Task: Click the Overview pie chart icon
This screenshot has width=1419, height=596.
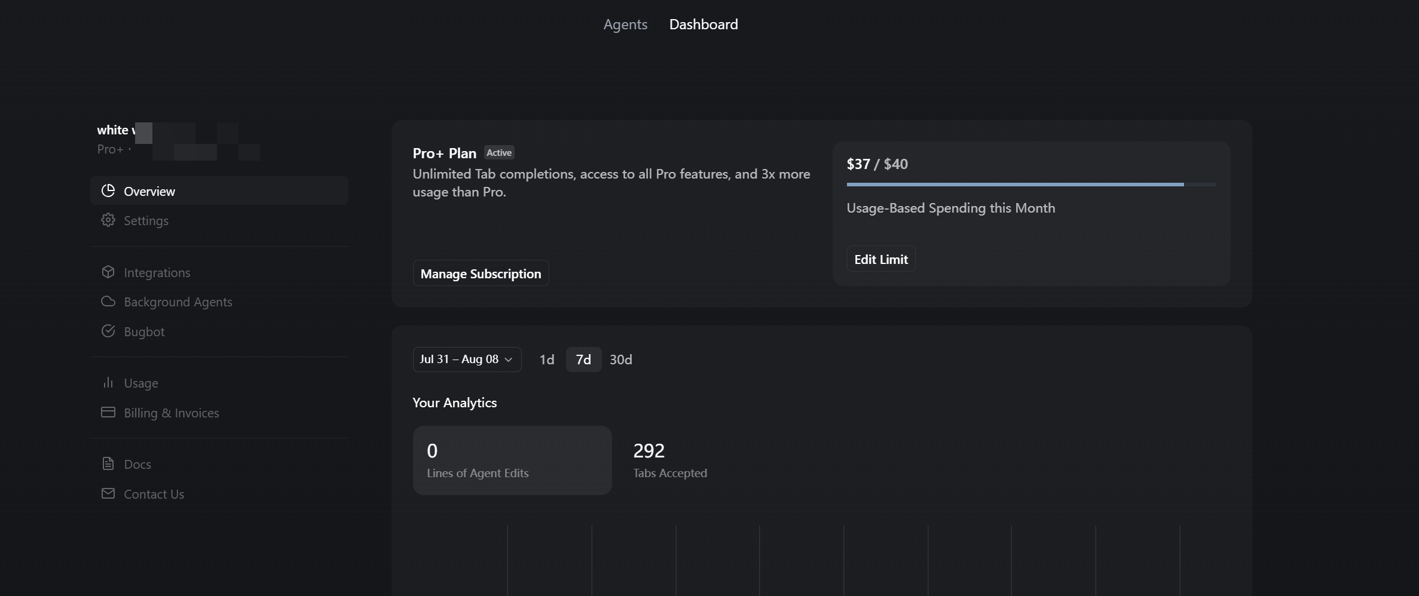Action: pos(108,191)
